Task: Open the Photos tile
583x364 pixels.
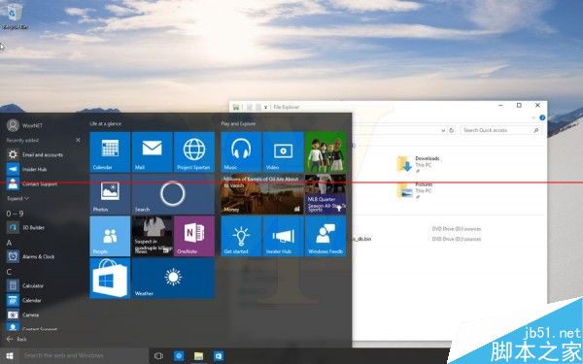Action: click(x=110, y=194)
